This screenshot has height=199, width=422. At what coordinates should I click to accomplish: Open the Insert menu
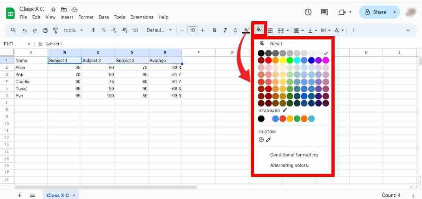(x=67, y=17)
